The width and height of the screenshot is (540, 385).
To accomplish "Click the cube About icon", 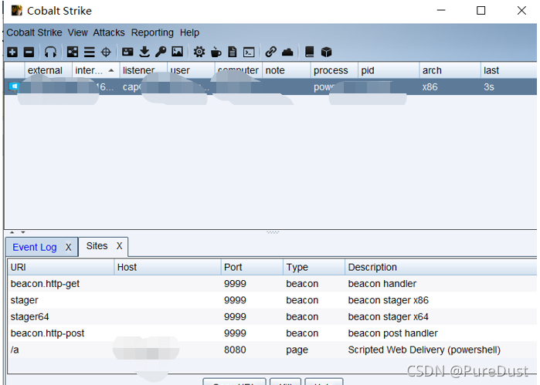I will [326, 52].
